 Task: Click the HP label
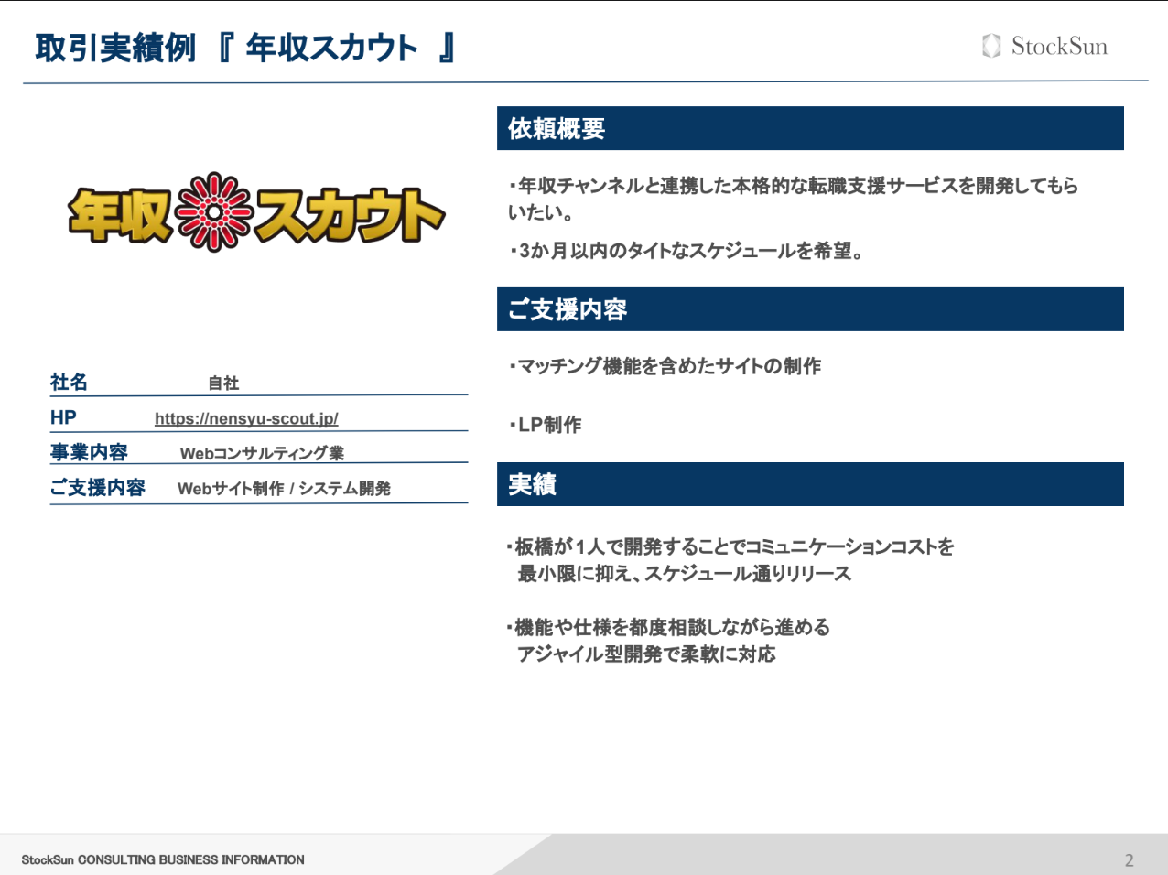pos(63,417)
